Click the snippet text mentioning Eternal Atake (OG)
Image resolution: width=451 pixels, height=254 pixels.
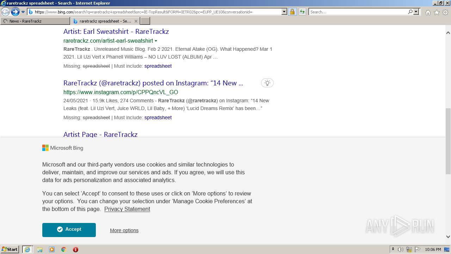(168, 53)
